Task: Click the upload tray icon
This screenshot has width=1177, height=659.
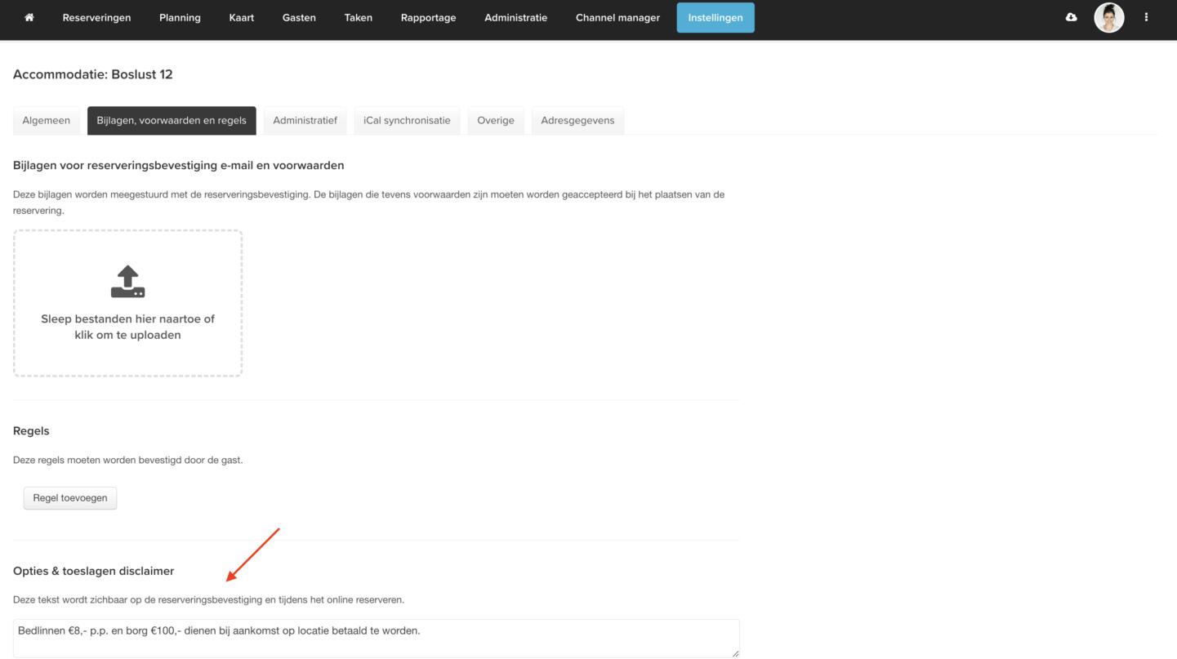Action: tap(127, 282)
